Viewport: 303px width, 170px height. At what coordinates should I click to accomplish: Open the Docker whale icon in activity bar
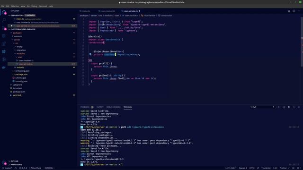pyautogui.click(x=4, y=68)
